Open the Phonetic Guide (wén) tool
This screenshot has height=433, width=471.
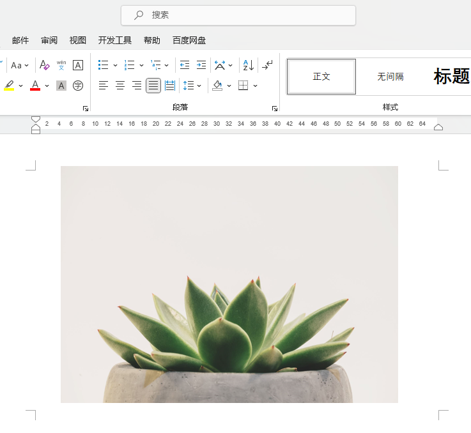61,65
